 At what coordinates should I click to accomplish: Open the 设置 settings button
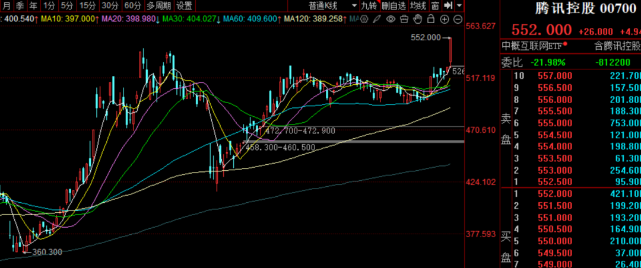(x=185, y=6)
